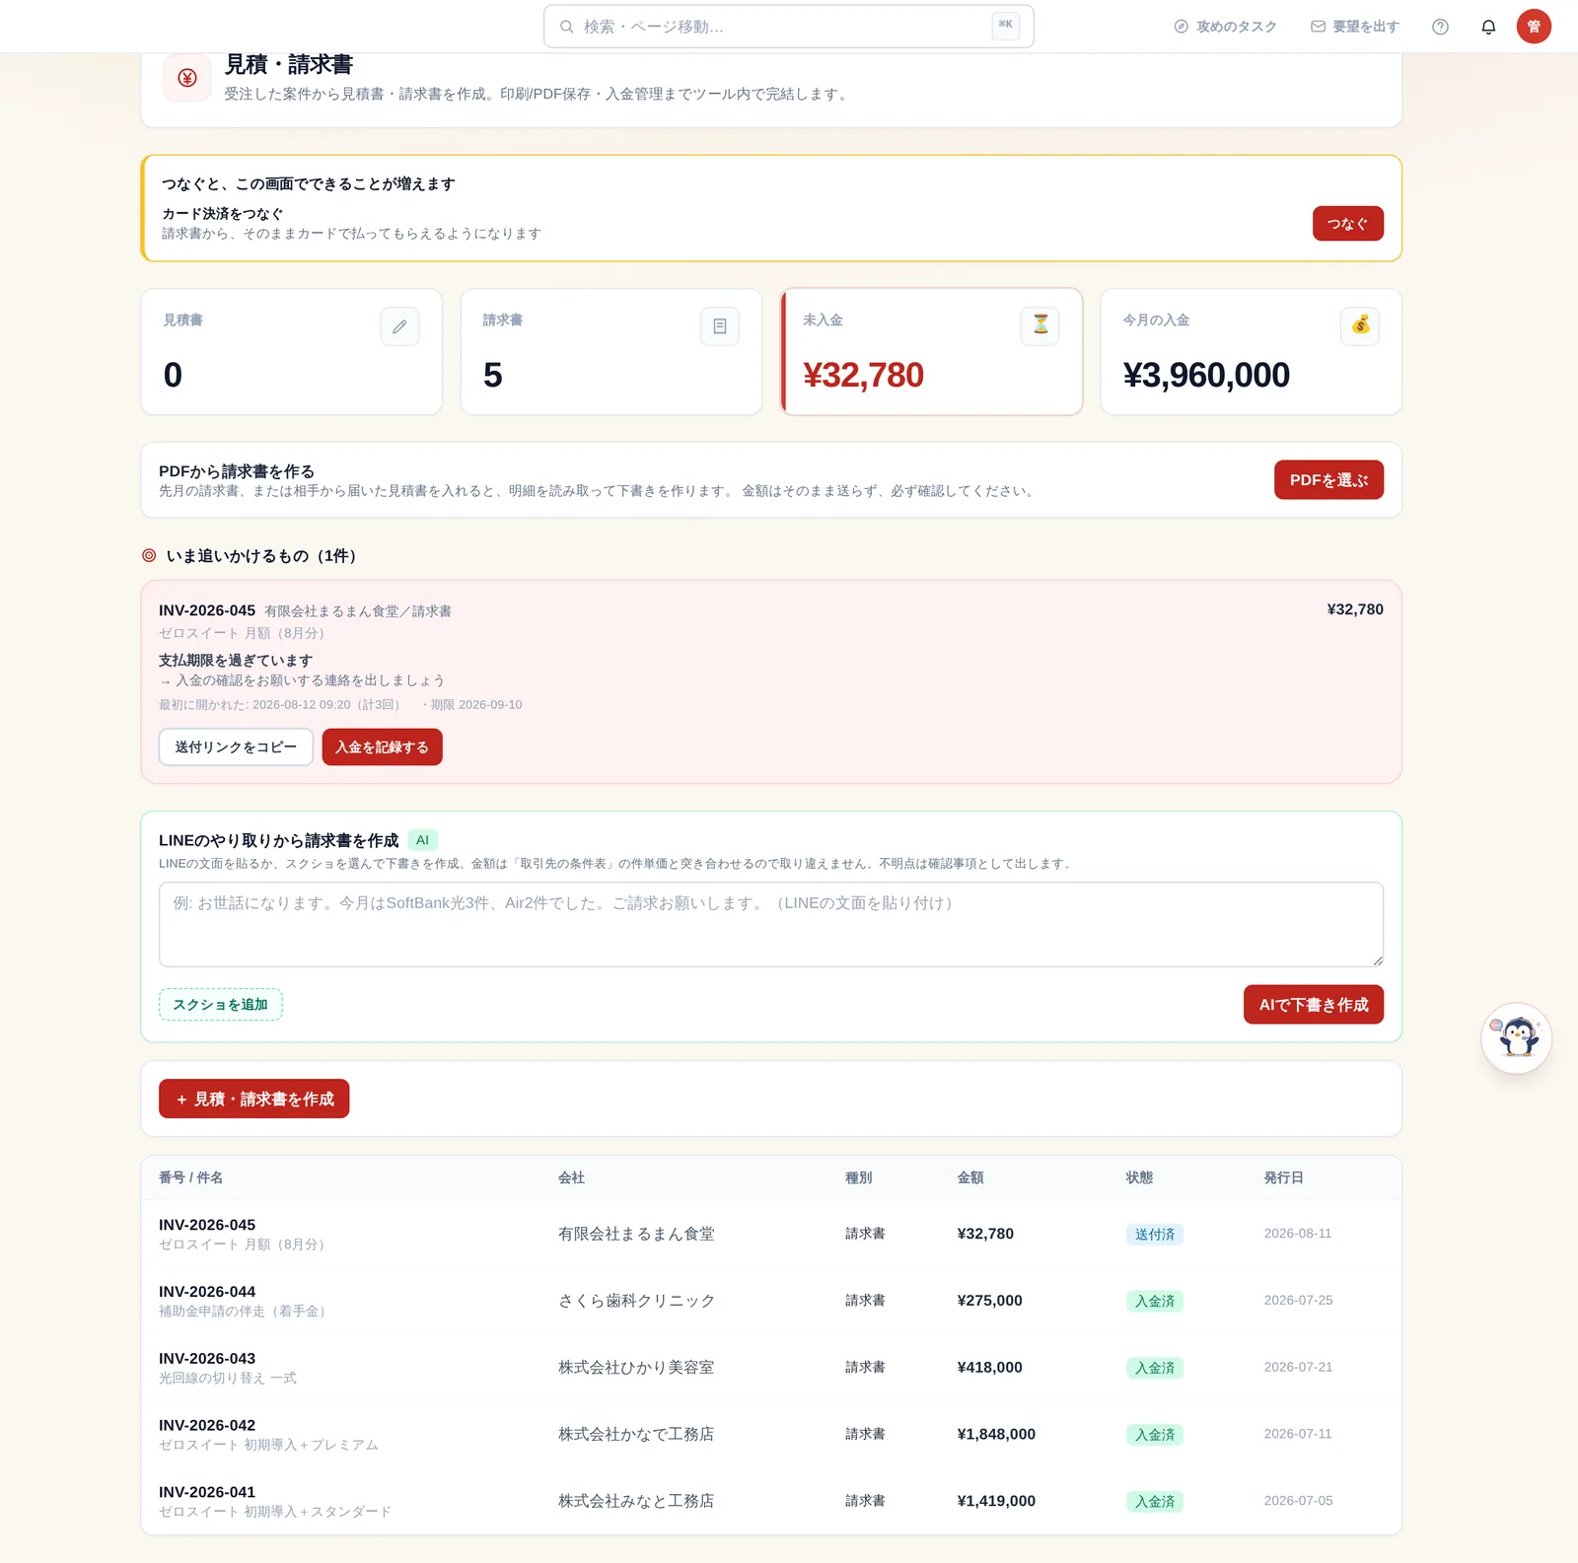Open invoice row INV-2026-044

770,1301
